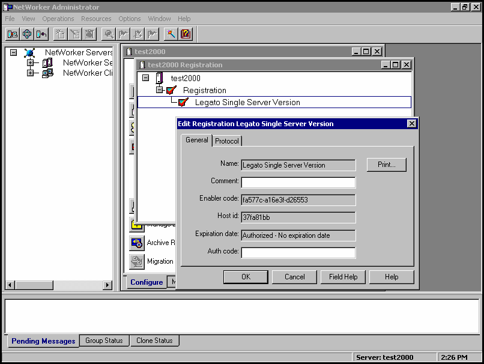
Task: Collapse the test2000 node in Registration window
Action: (x=146, y=78)
